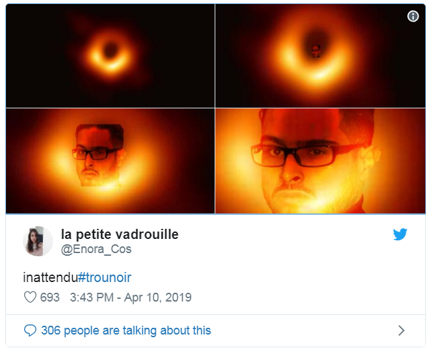Click the display name la petite vadrouille

pyautogui.click(x=120, y=234)
